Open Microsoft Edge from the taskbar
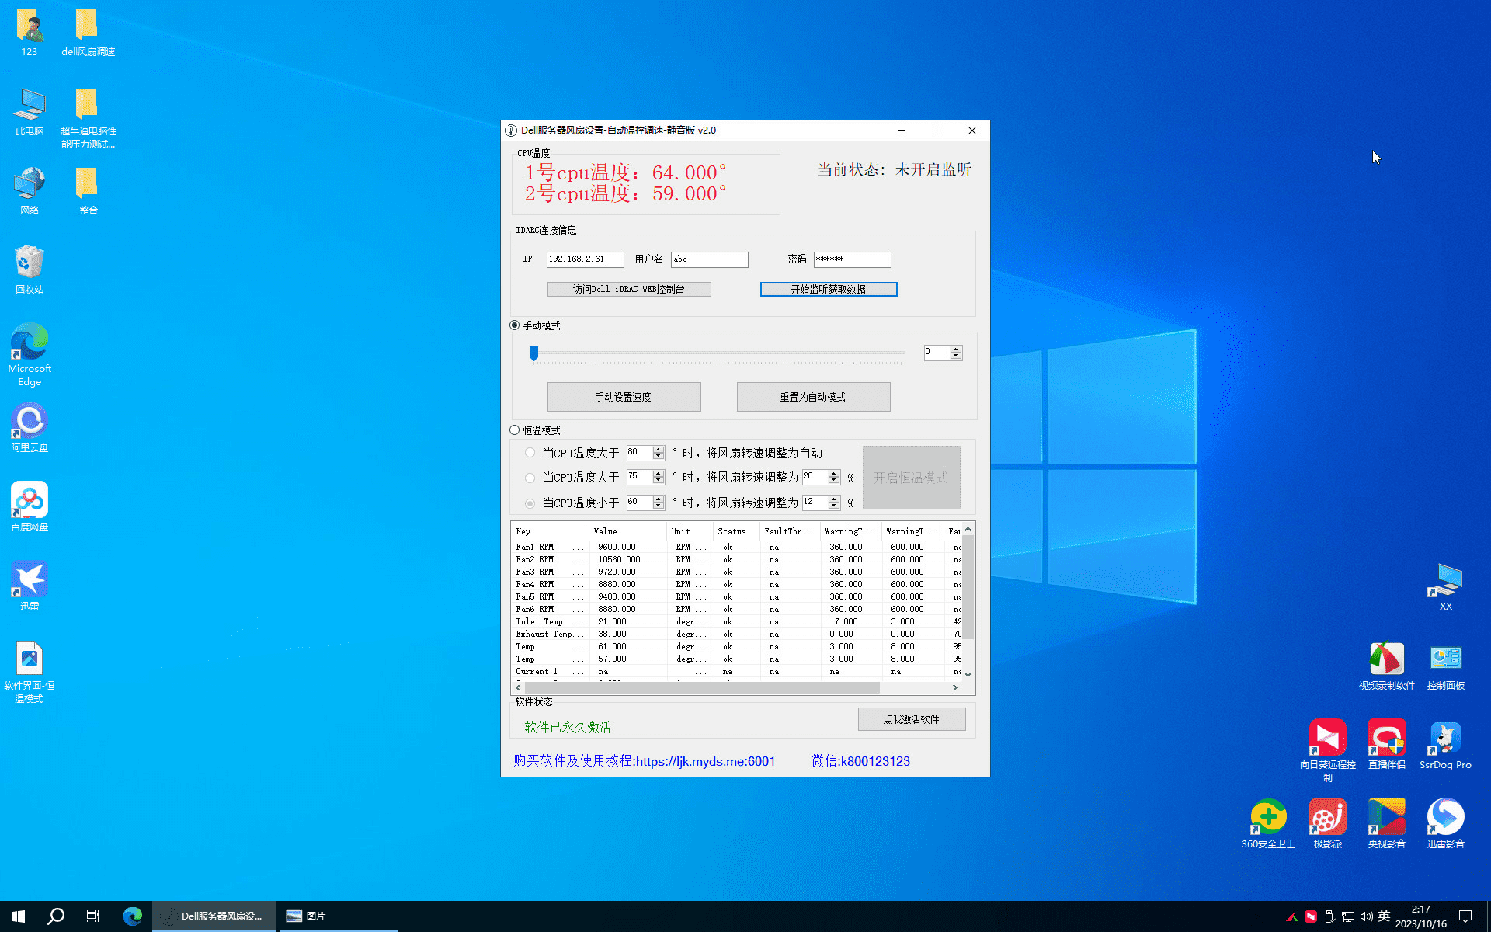This screenshot has height=932, width=1491. click(133, 916)
